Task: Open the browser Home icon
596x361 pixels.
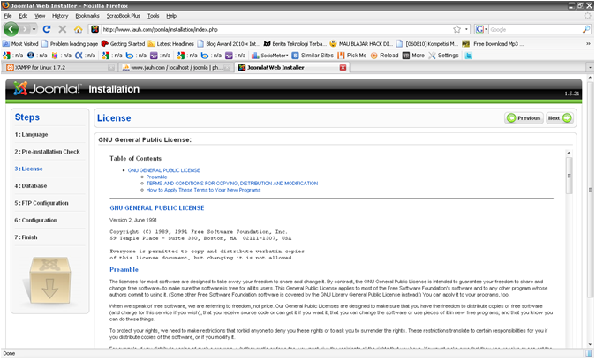Action: click(x=79, y=29)
